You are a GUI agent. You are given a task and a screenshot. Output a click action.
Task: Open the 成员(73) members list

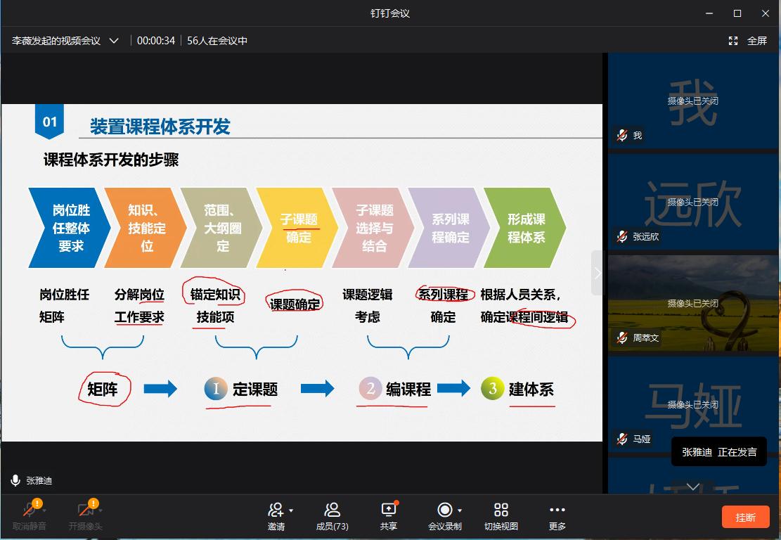click(x=332, y=510)
